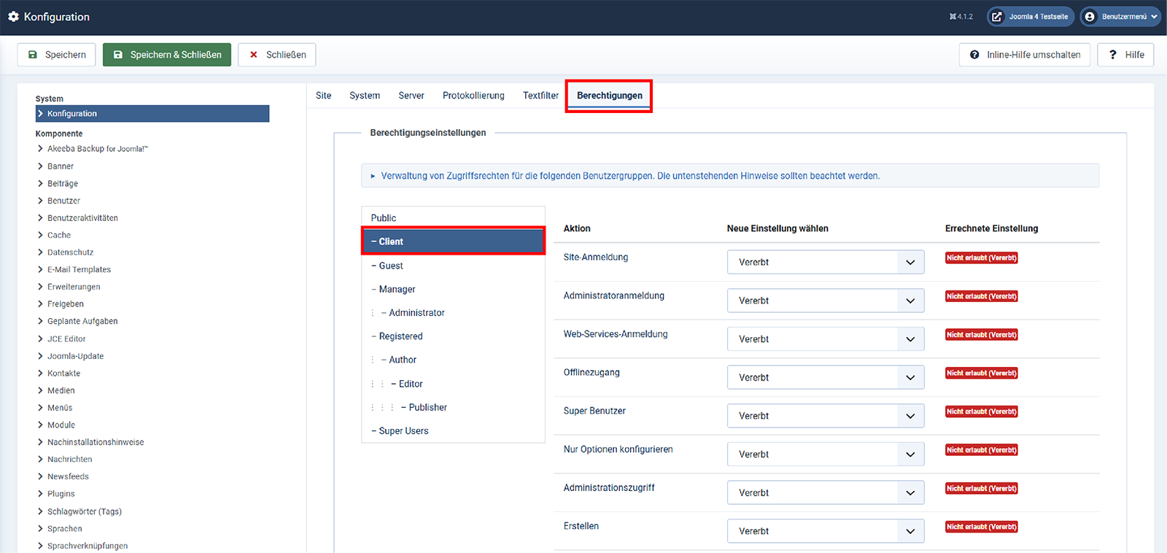Viewport: 1167px width, 553px height.
Task: Expand the Offlinezugang setting dropdown
Action: pyautogui.click(x=825, y=377)
